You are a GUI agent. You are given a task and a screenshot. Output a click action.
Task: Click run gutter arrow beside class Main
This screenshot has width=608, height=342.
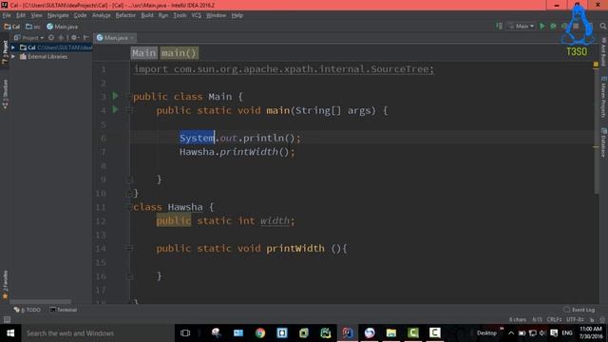[x=115, y=96]
